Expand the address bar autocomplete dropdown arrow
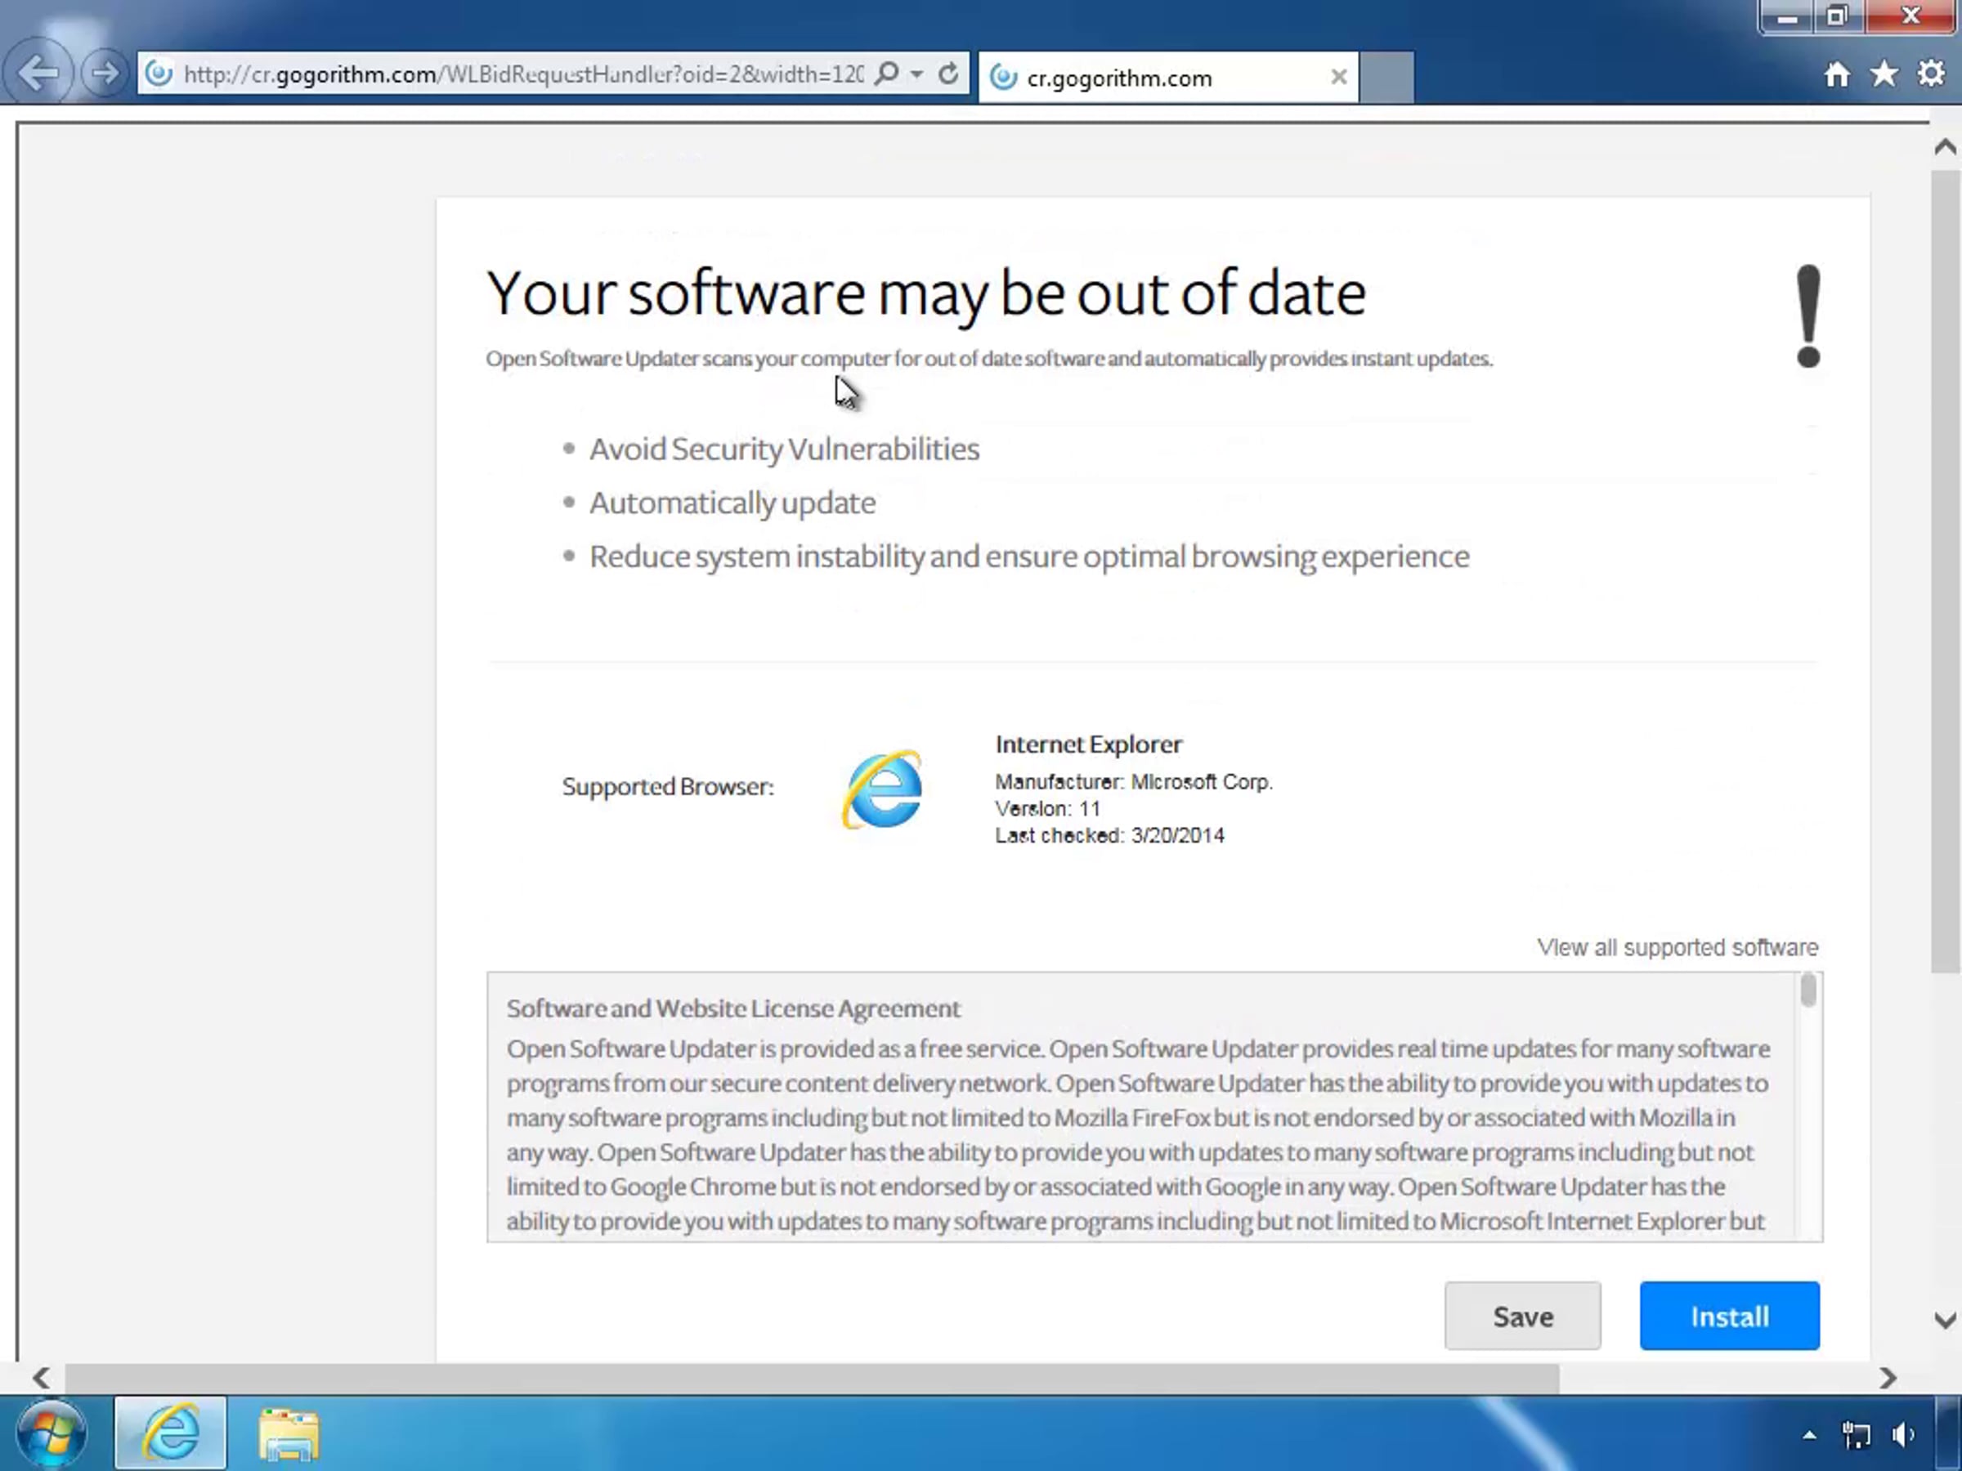 pyautogui.click(x=917, y=74)
